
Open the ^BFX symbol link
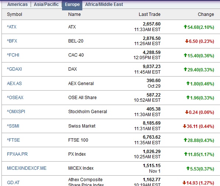tap(12, 41)
